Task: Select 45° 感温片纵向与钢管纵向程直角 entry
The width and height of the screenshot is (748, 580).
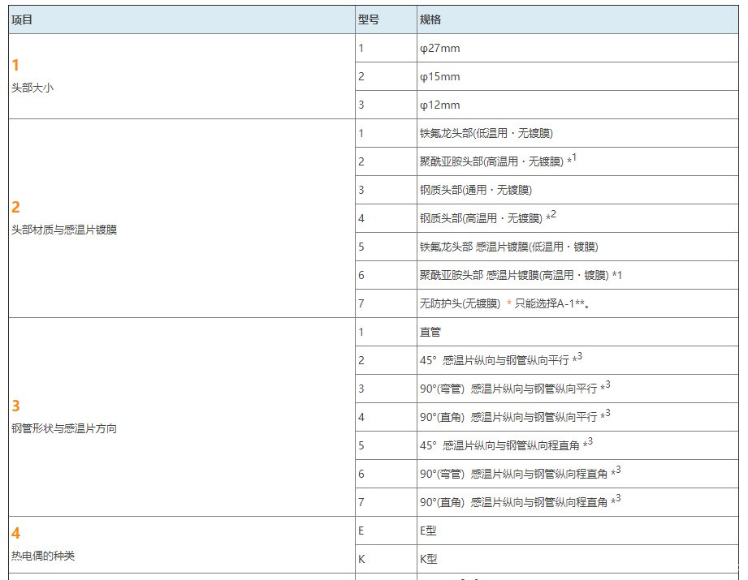Action: (499, 445)
